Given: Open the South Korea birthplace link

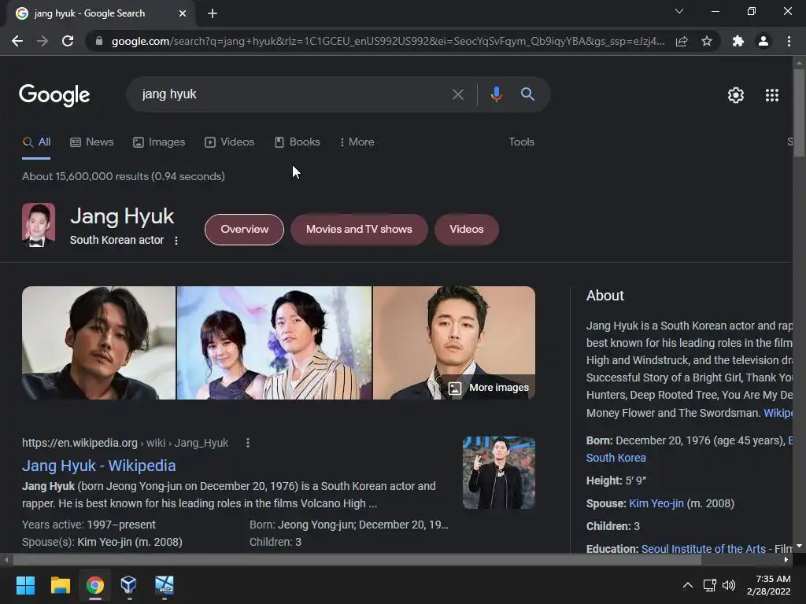Looking at the screenshot, I should [x=616, y=458].
